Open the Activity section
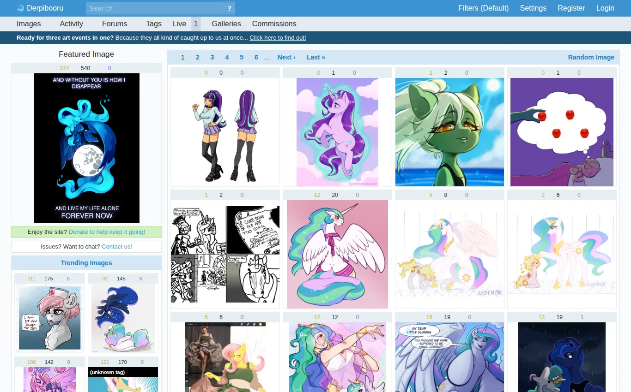The height and width of the screenshot is (392, 631). 72,24
